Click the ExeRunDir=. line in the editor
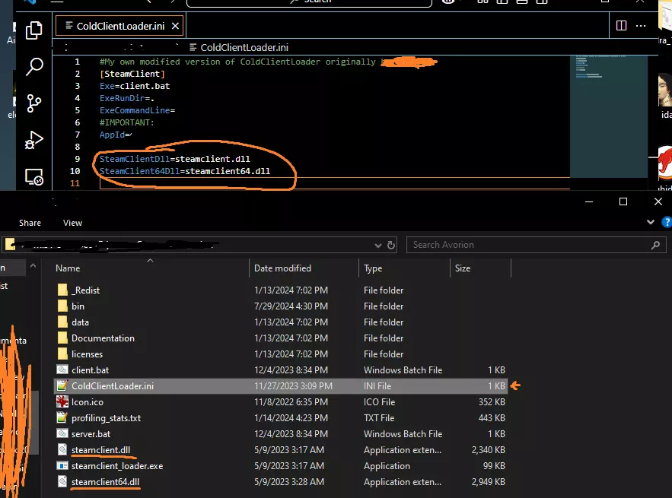This screenshot has height=498, width=672. 127,98
